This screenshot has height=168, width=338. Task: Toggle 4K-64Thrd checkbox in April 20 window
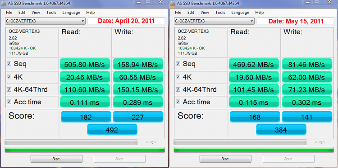(9, 89)
